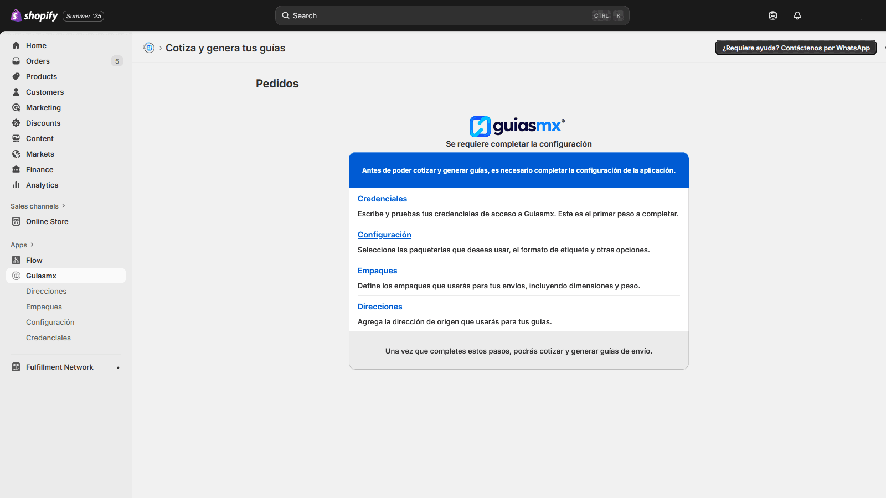886x498 pixels.
Task: Open the Sidekick assistant icon in top bar
Action: click(x=773, y=15)
